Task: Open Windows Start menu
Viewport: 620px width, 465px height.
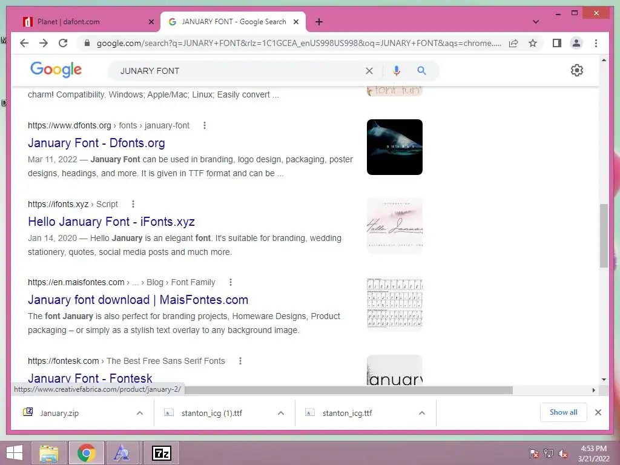Action: click(x=15, y=453)
